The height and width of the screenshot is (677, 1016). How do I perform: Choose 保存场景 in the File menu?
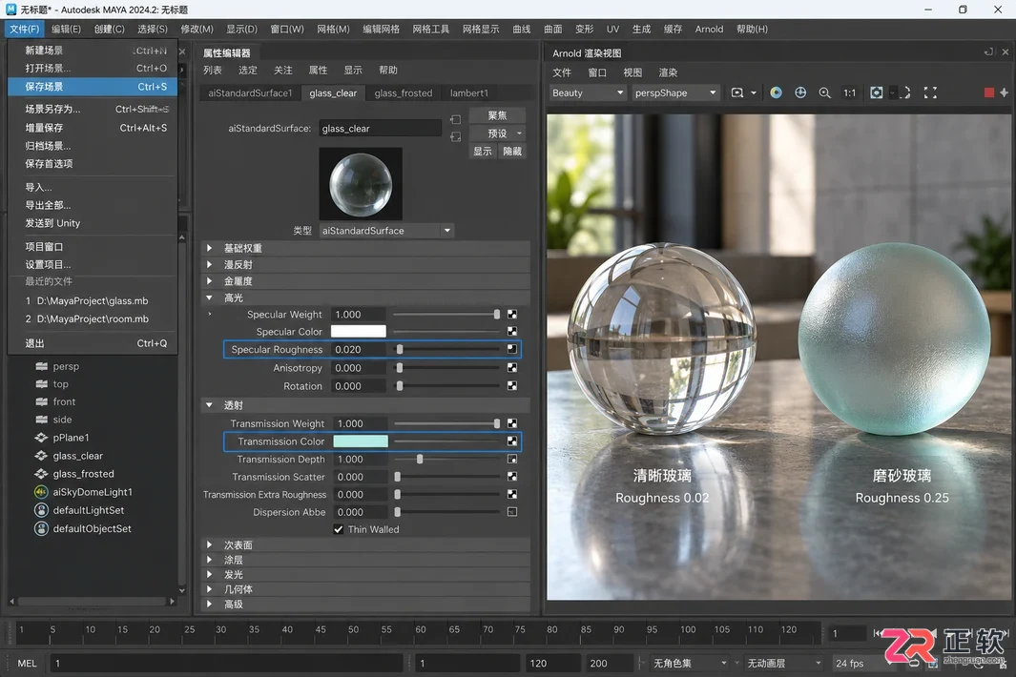pyautogui.click(x=92, y=86)
